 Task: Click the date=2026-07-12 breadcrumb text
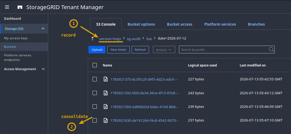point(172,38)
